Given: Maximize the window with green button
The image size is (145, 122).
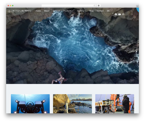Looking at the screenshot, I should (13, 5).
